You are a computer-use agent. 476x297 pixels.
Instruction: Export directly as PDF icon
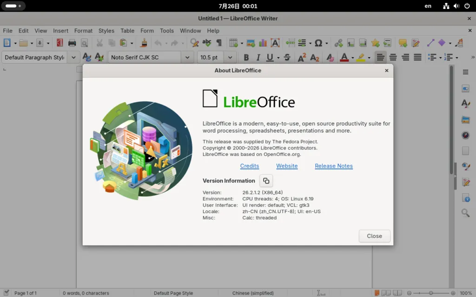[59, 43]
